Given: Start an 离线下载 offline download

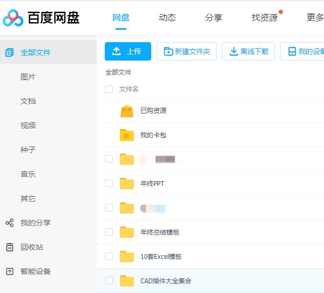Looking at the screenshot, I should tap(248, 51).
